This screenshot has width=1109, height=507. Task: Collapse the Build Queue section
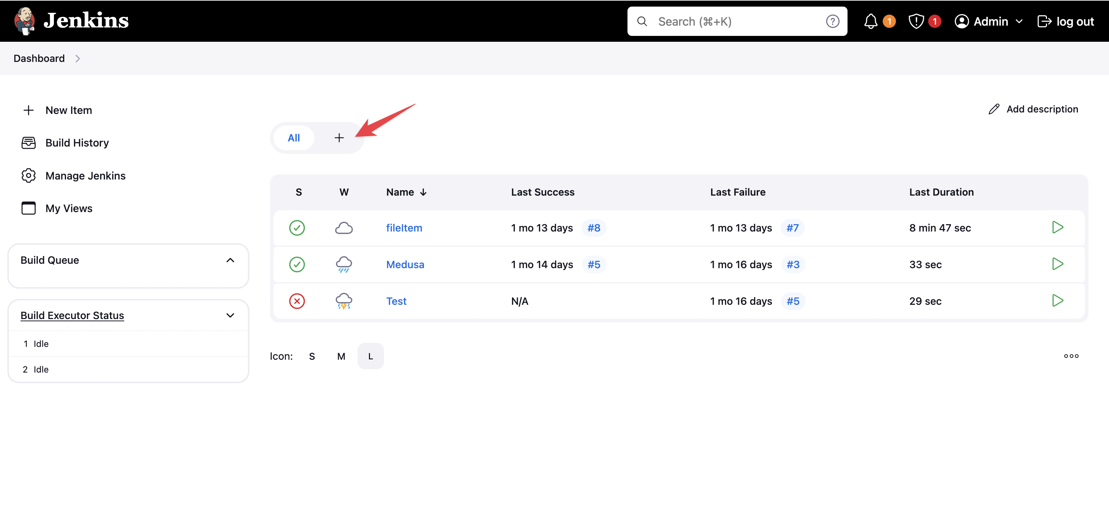(231, 260)
